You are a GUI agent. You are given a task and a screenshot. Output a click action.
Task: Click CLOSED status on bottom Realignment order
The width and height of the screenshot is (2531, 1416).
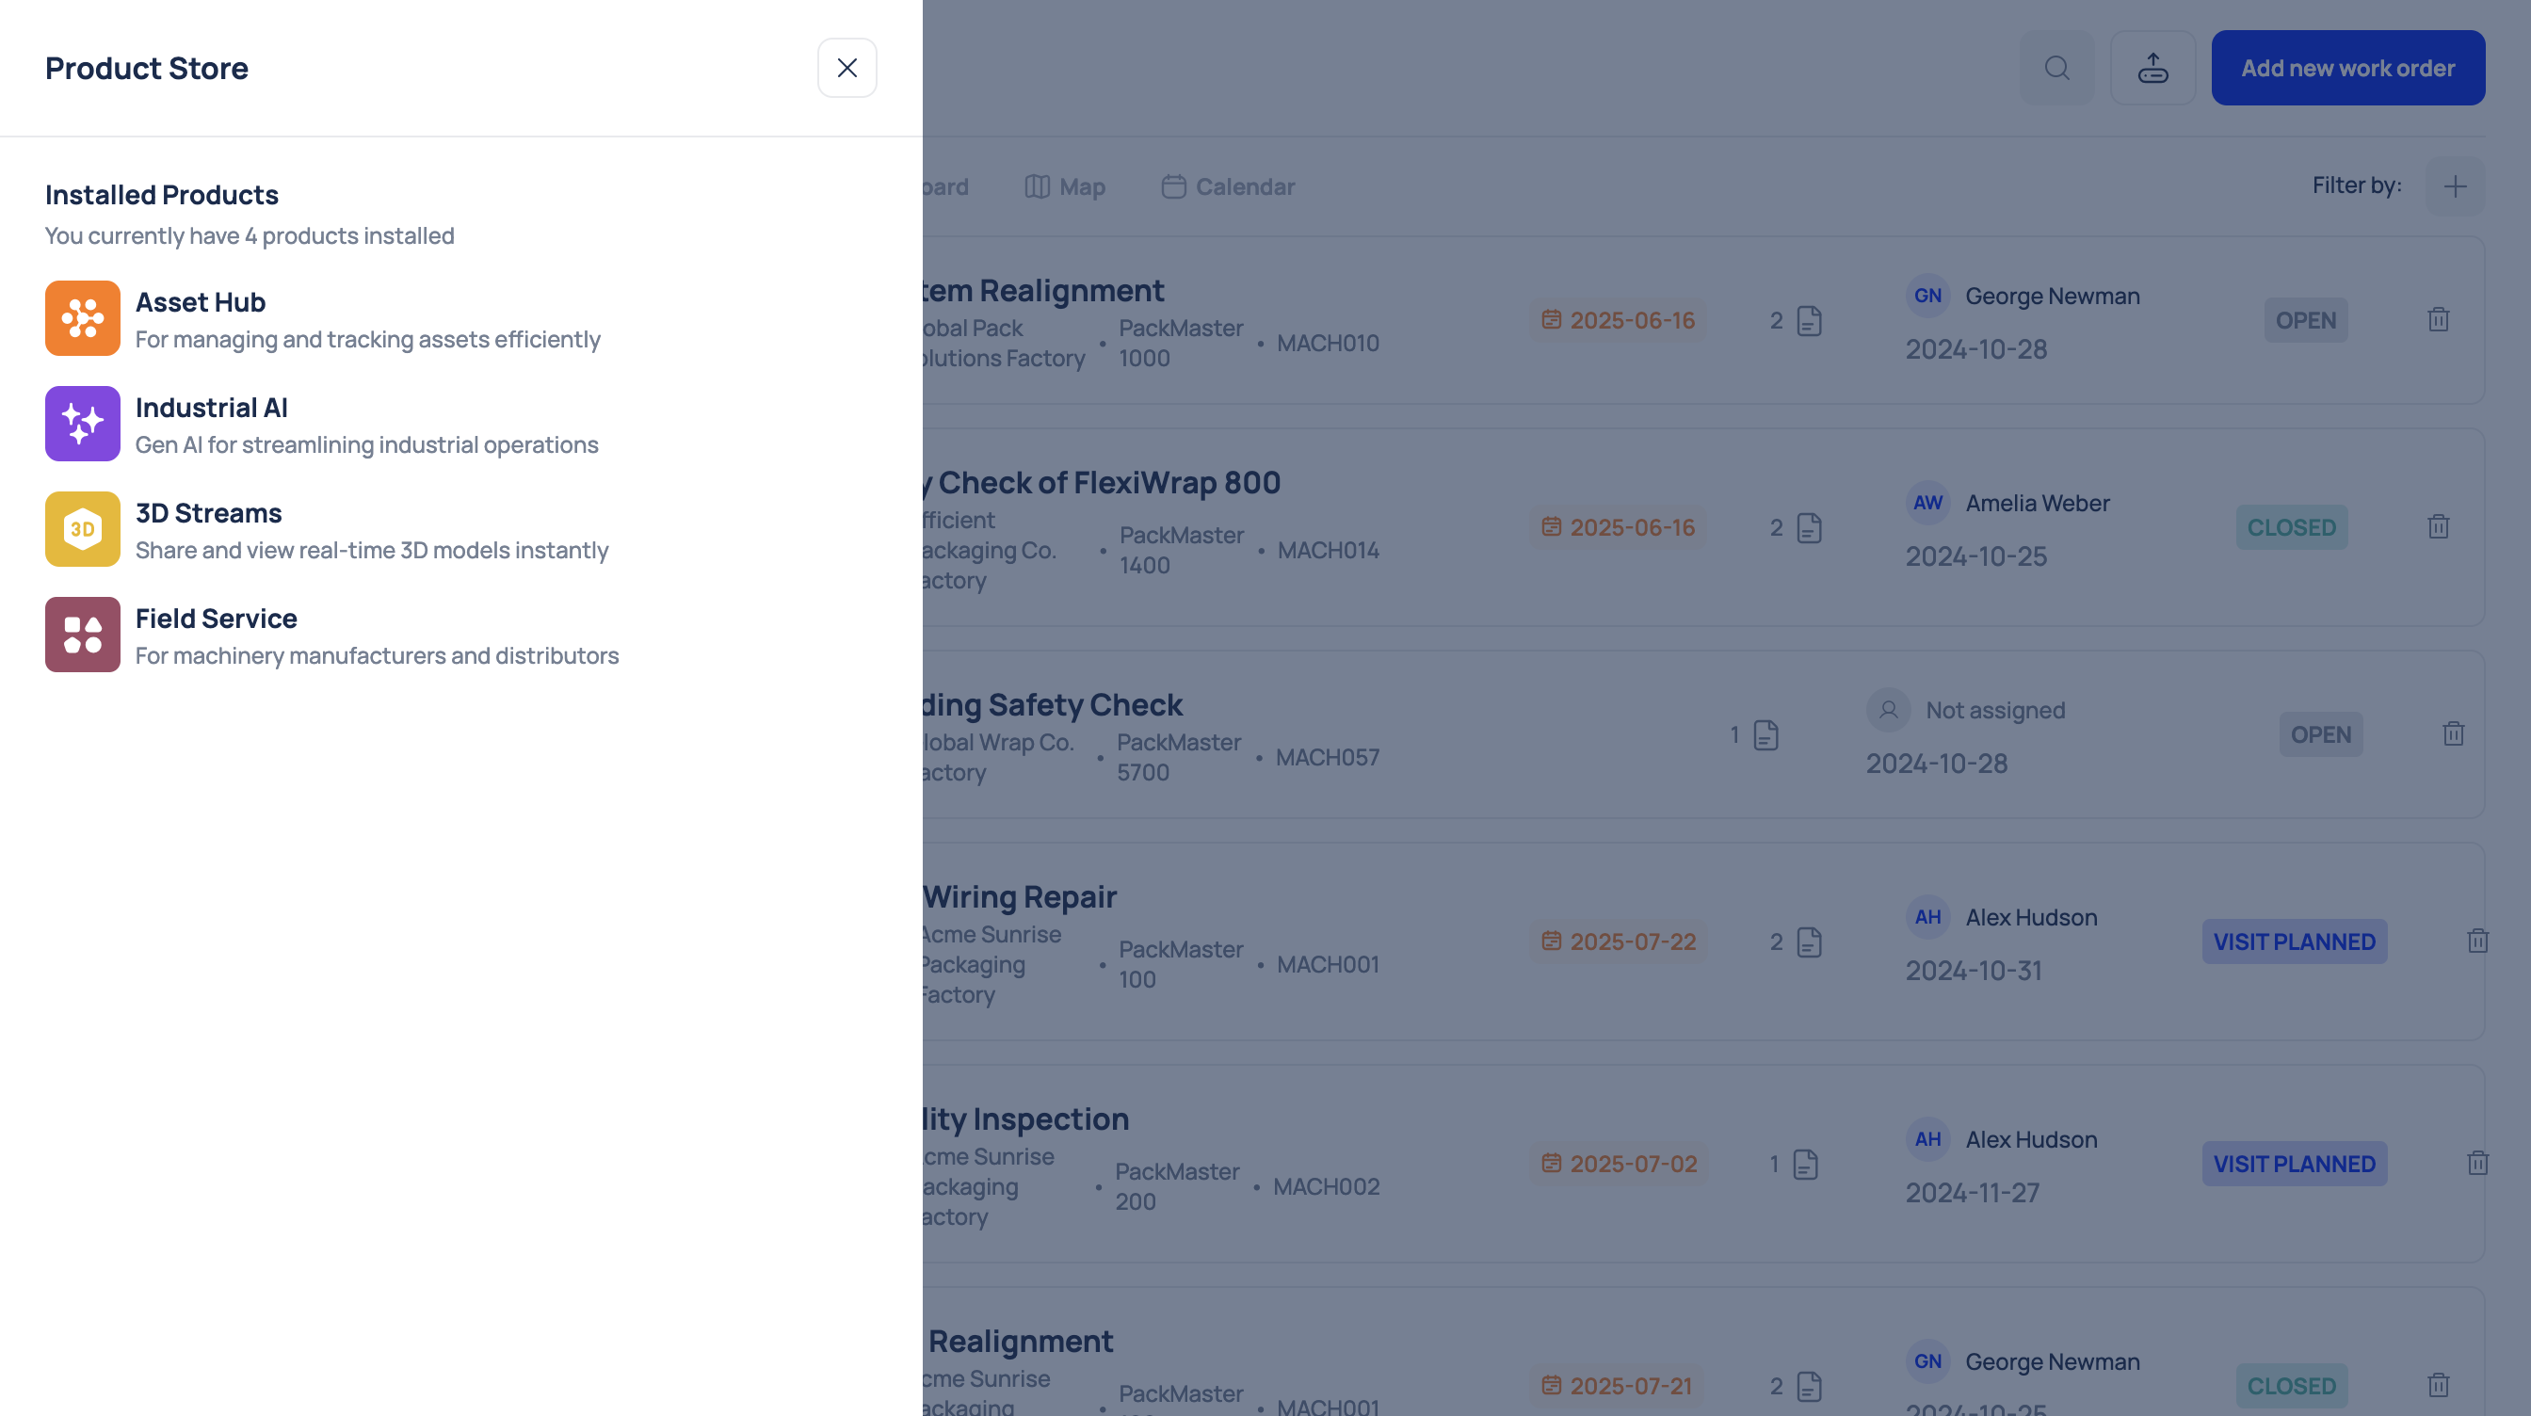click(x=2292, y=1386)
